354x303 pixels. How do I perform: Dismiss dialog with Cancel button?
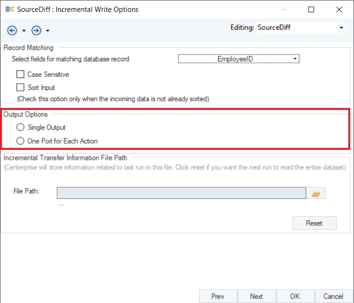333,296
